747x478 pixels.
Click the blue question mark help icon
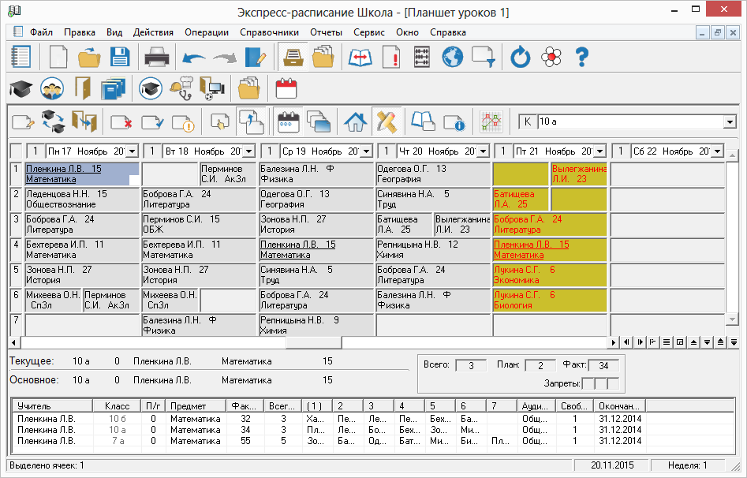coord(582,58)
